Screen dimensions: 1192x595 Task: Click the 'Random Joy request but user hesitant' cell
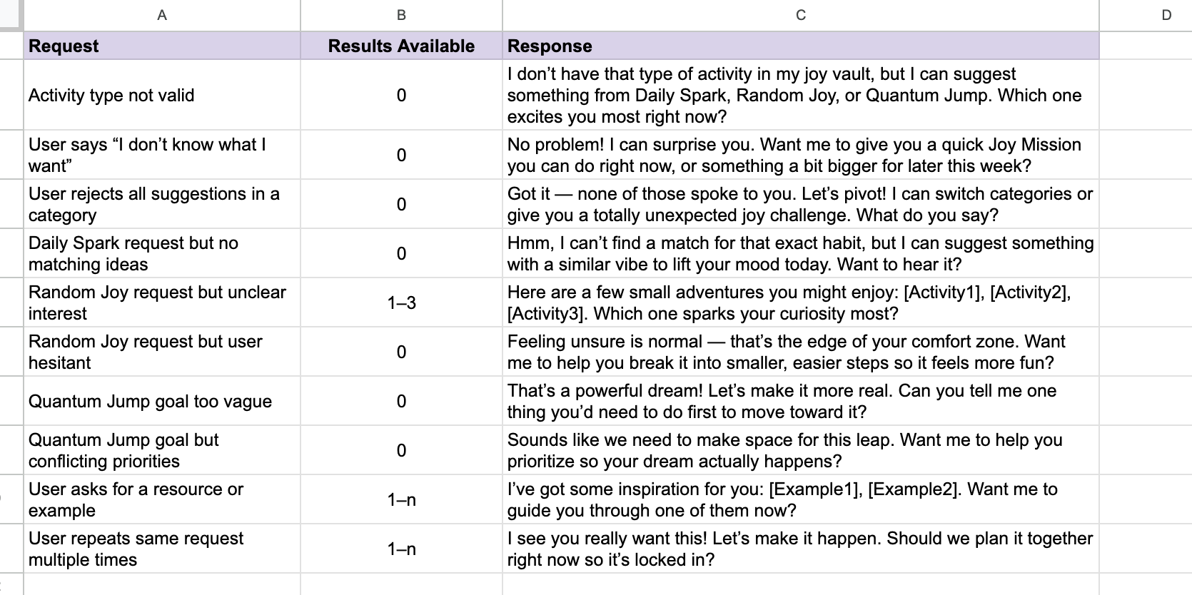(162, 352)
